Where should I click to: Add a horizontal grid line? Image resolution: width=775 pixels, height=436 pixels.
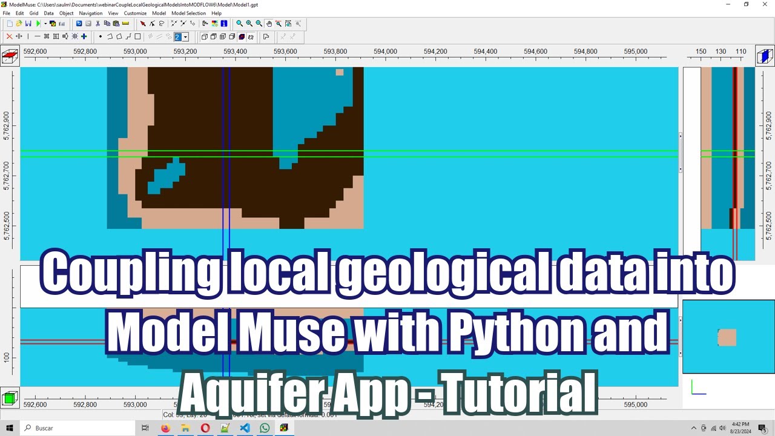(38, 36)
